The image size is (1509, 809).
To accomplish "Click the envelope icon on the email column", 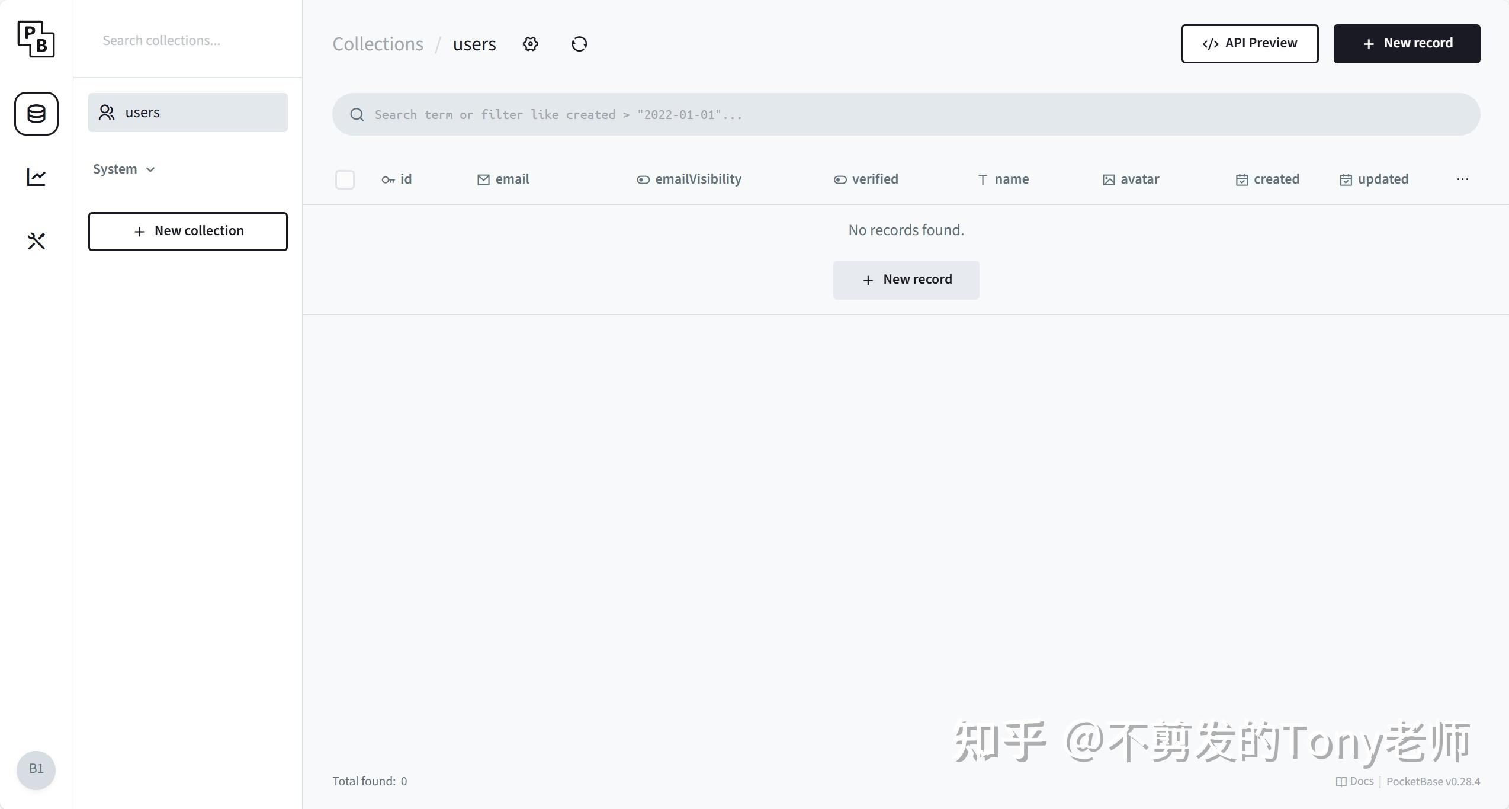I will [x=482, y=179].
